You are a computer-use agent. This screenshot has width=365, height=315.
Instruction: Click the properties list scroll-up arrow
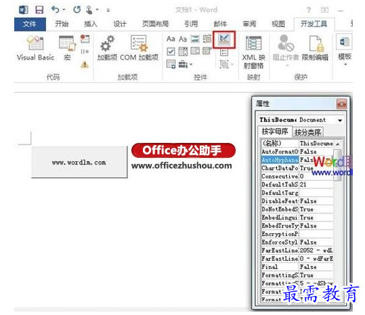(338, 144)
